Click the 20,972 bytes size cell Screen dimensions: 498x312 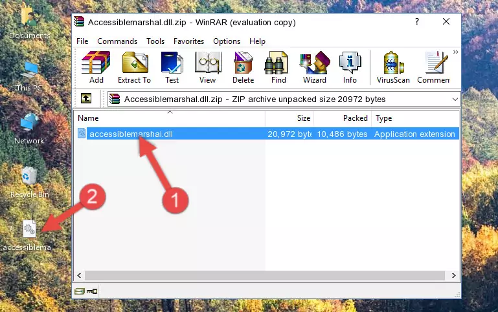289,134
